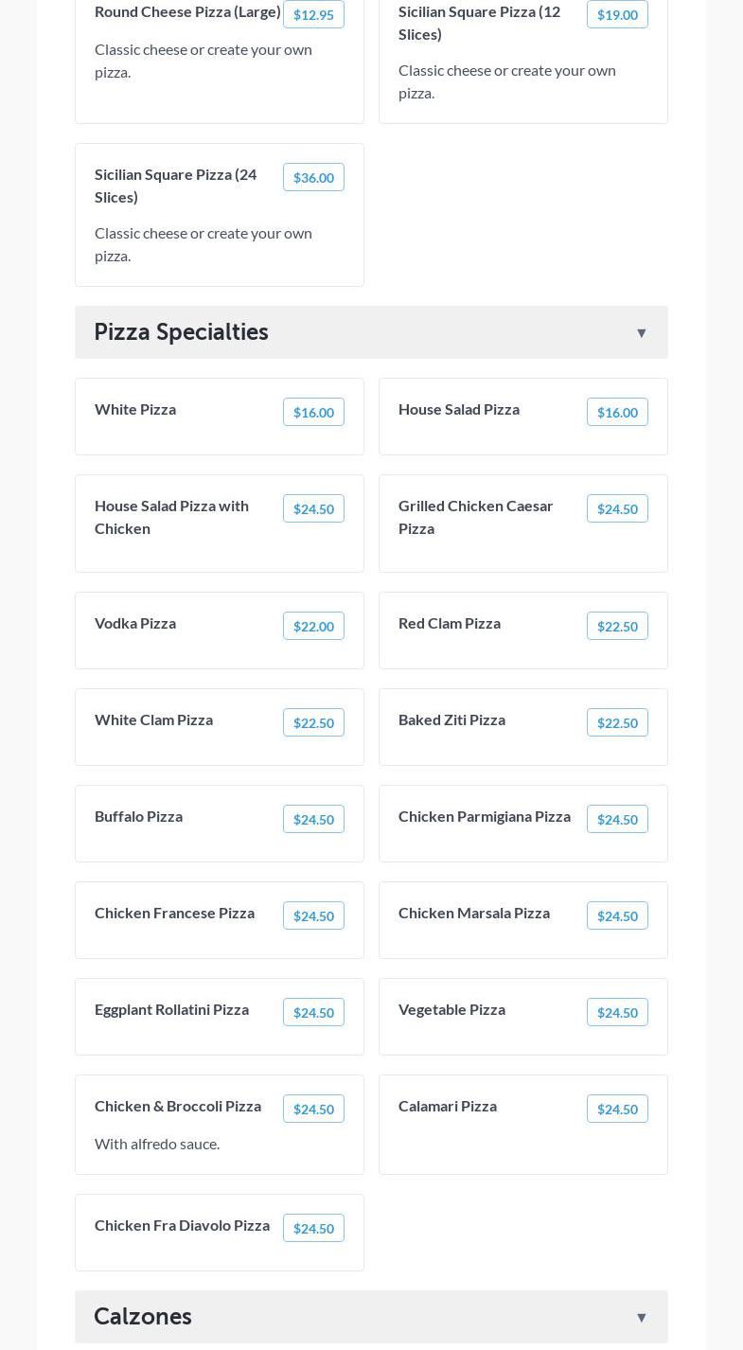
Task: Select Buffalo Pizza price button
Action: [313, 820]
